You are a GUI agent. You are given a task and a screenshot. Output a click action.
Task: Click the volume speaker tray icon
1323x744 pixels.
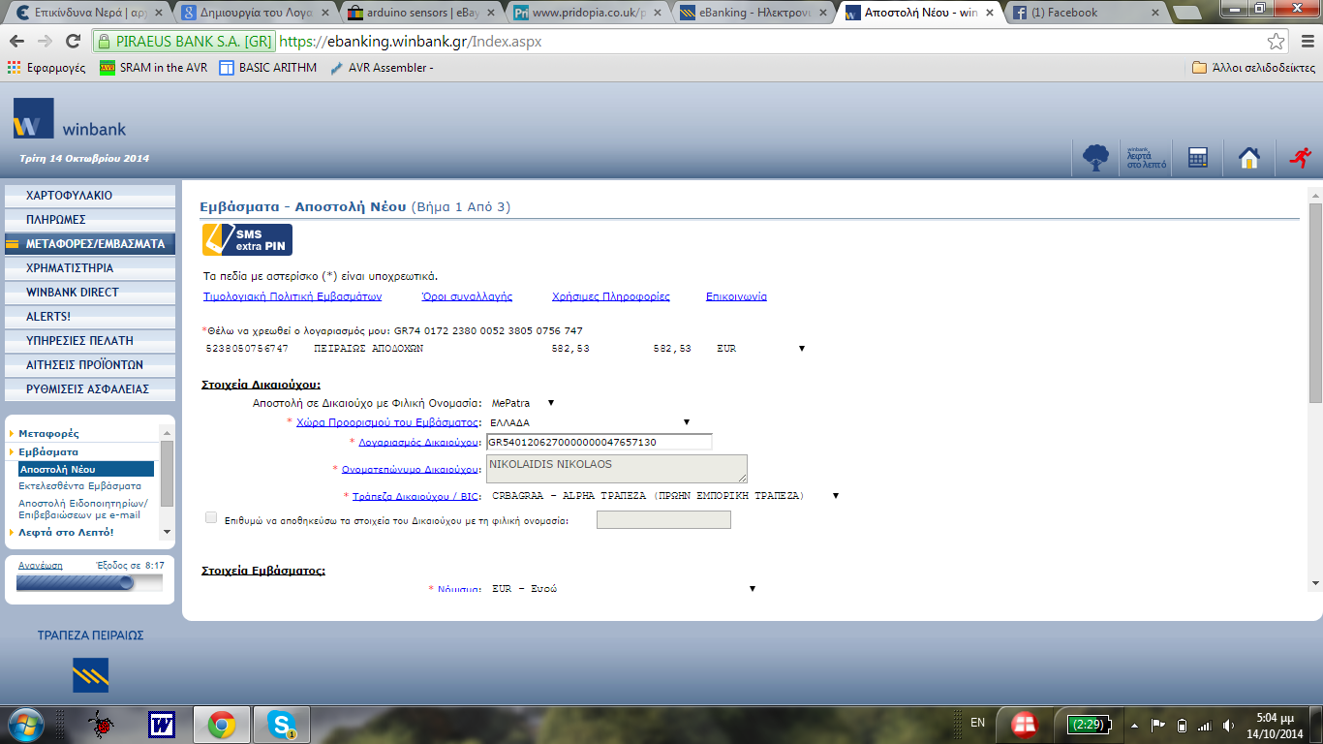point(1228,725)
